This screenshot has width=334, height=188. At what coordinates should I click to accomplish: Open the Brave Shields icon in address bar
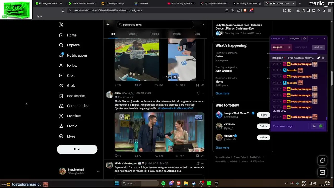[245, 10]
